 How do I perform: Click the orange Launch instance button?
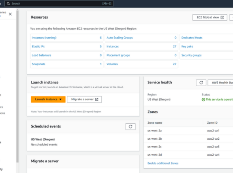coord(48,99)
